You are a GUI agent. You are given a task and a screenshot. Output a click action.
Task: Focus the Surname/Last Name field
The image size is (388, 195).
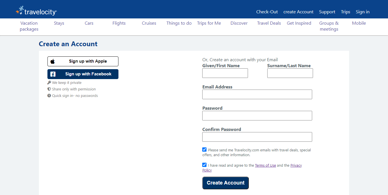point(290,73)
